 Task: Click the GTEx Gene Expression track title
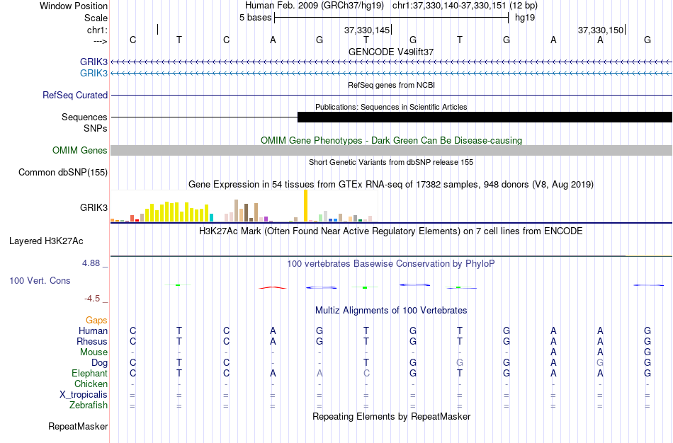391,185
